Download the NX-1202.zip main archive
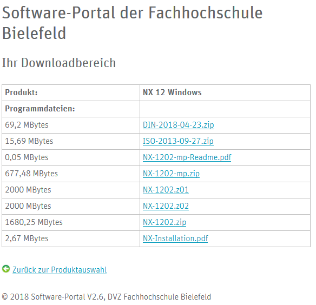The image size is (316, 305). coord(164,222)
